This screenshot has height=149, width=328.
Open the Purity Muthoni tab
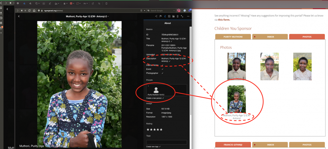[x=233, y=37]
